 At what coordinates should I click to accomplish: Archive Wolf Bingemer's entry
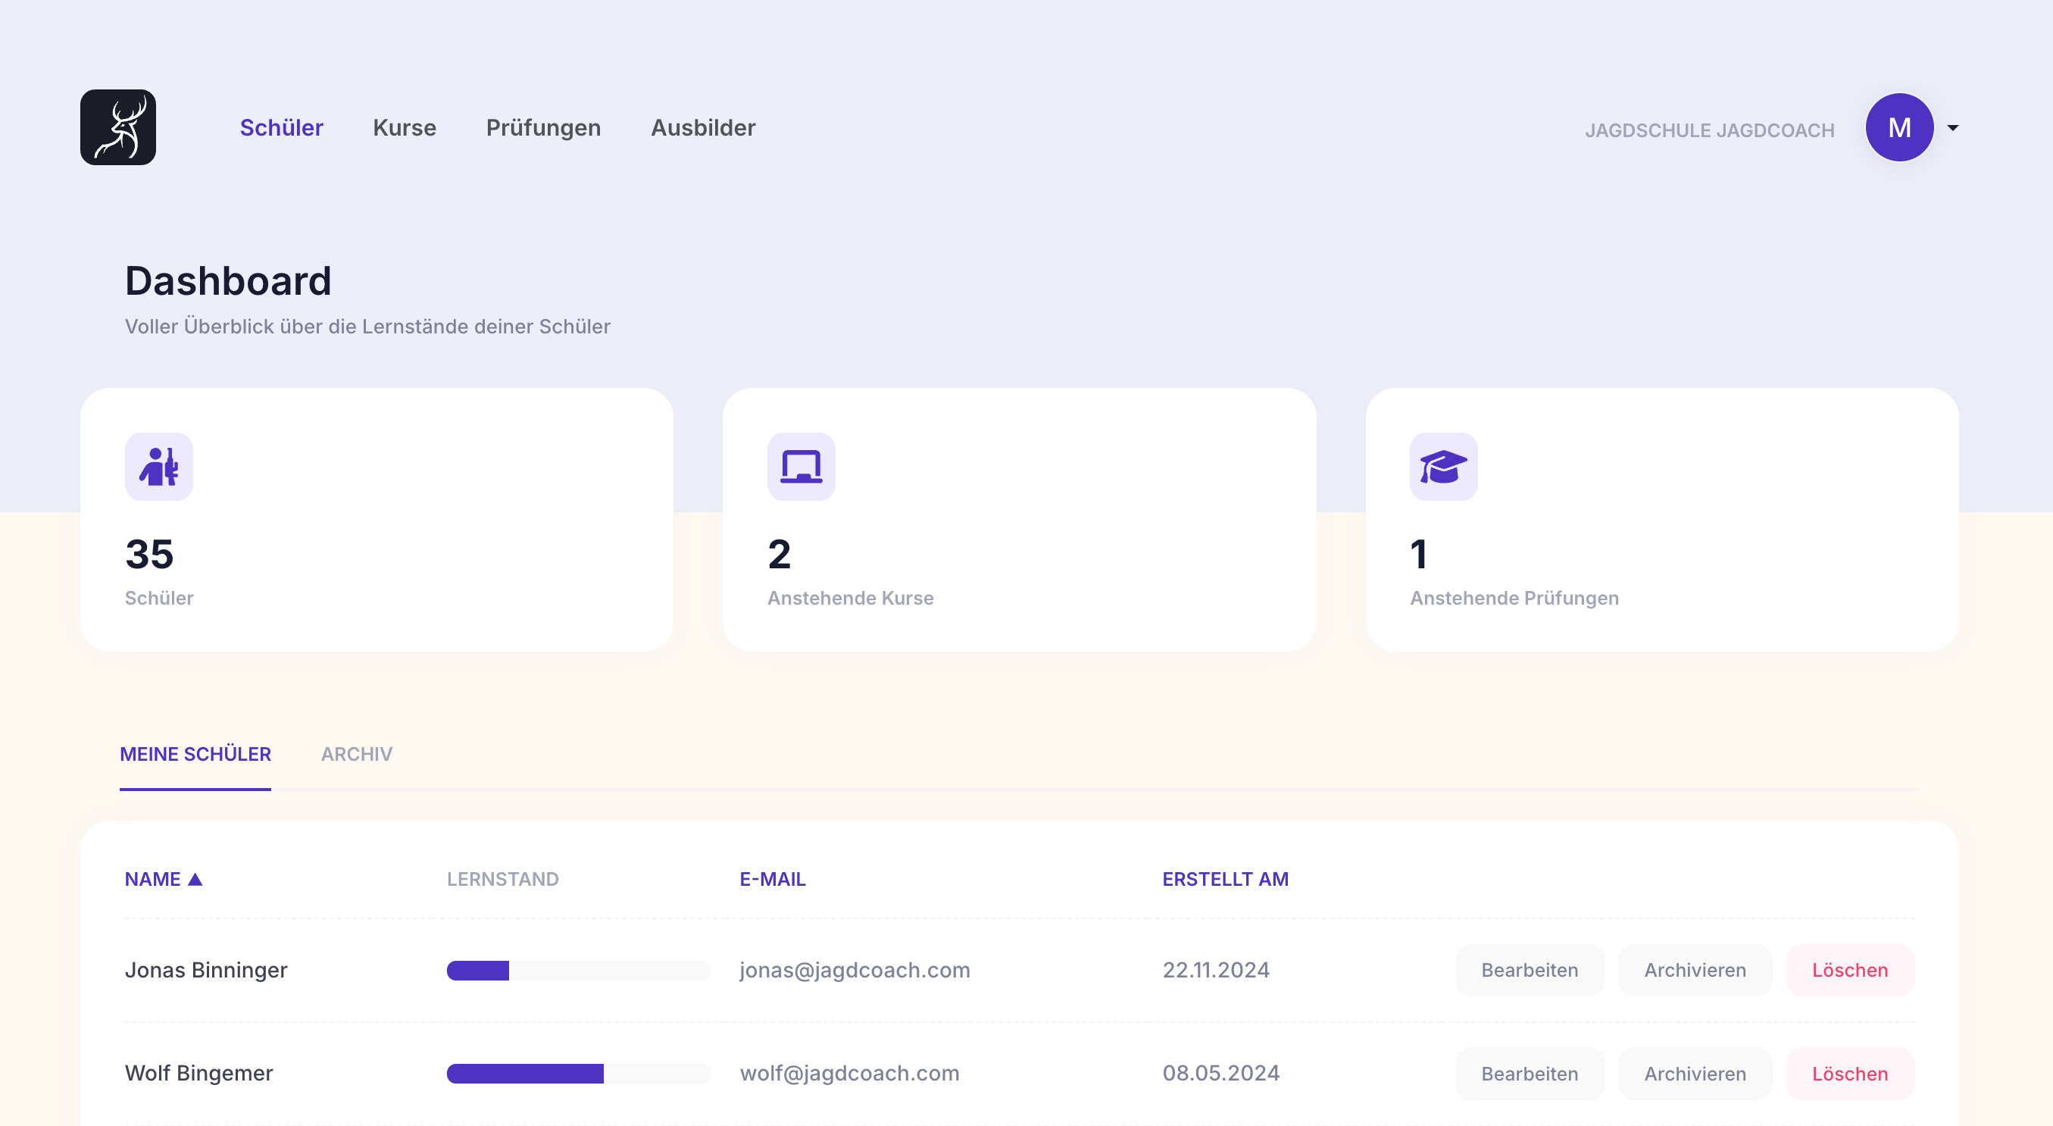pos(1695,1074)
